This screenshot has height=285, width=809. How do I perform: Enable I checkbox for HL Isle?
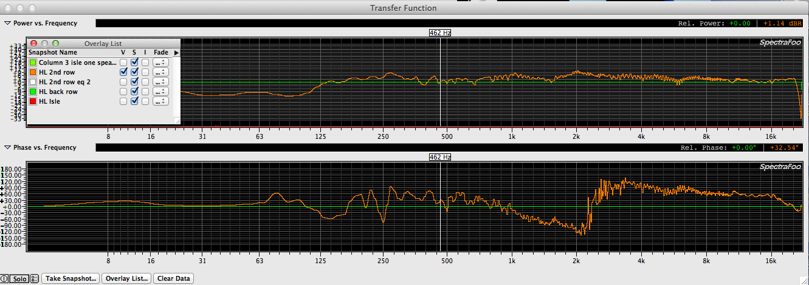pyautogui.click(x=145, y=101)
